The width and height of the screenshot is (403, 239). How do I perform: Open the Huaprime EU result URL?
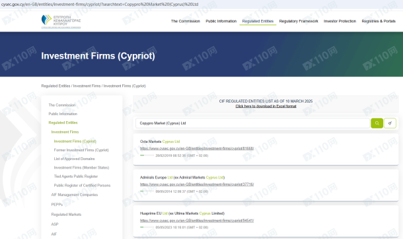pyautogui.click(x=197, y=221)
